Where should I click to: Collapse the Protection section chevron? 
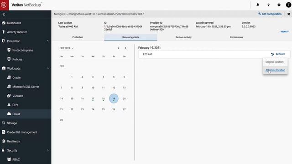coord(47,41)
